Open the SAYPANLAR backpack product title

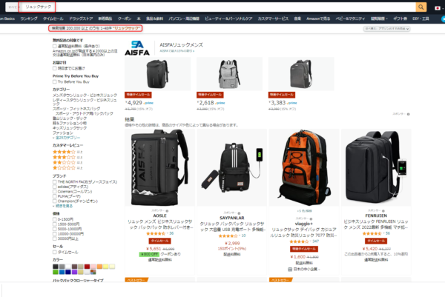[232, 227]
